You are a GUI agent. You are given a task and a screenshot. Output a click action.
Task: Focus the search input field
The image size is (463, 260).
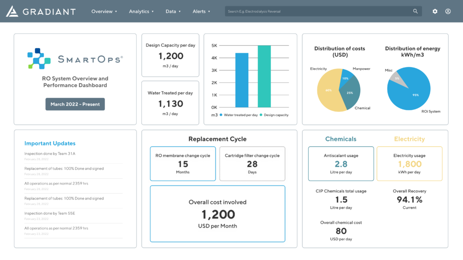coord(317,11)
